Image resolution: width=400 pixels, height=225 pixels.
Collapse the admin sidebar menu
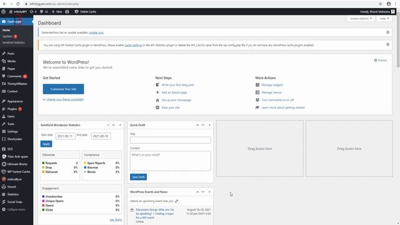16,209
